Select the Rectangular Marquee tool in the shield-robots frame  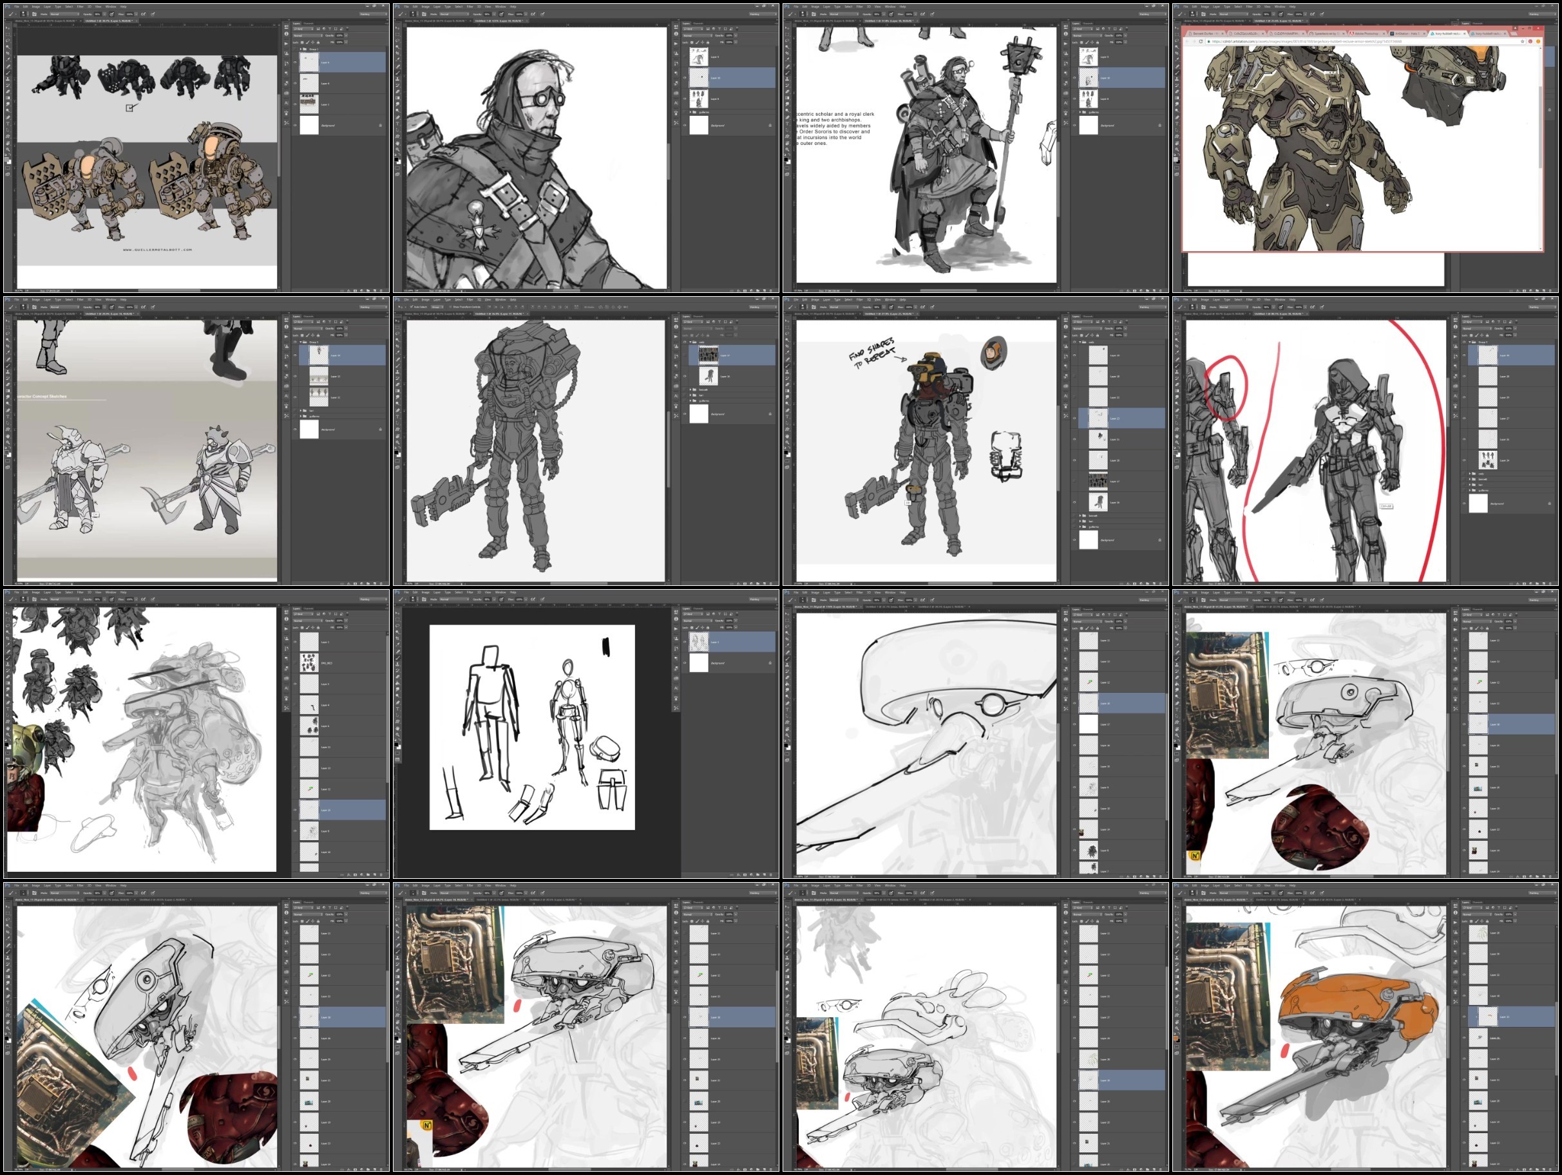click(8, 35)
